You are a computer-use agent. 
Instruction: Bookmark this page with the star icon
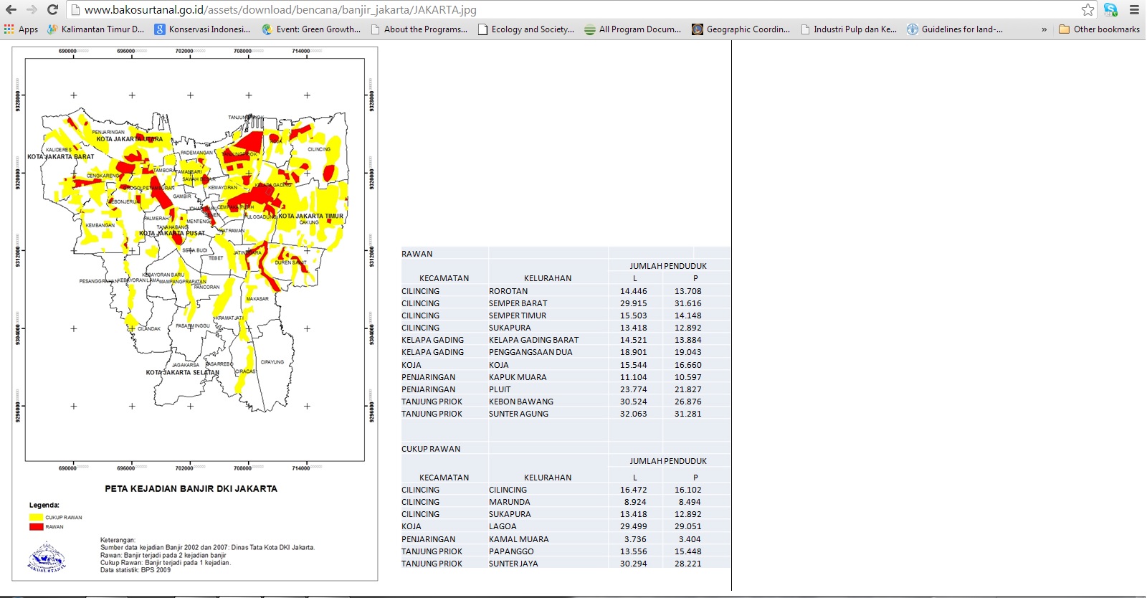[x=1087, y=10]
